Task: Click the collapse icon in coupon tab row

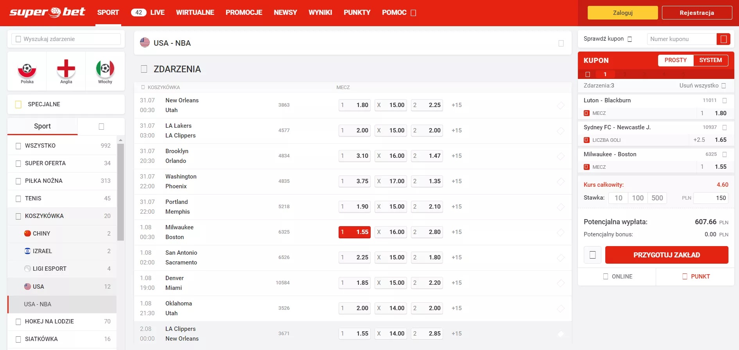Action: (588, 74)
